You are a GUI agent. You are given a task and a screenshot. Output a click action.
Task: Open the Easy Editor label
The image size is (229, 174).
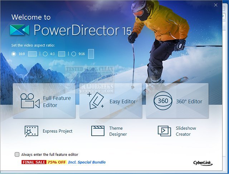click(x=122, y=101)
